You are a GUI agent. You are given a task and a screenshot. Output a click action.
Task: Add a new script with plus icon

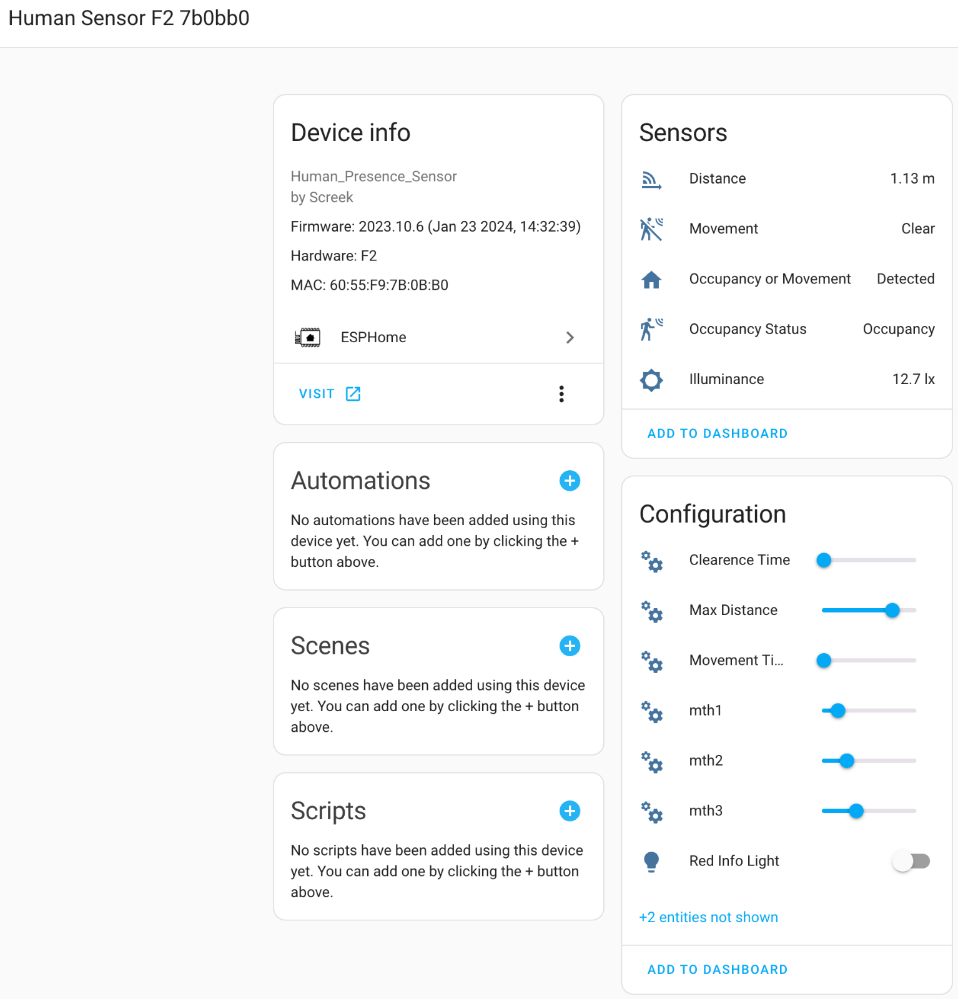570,811
